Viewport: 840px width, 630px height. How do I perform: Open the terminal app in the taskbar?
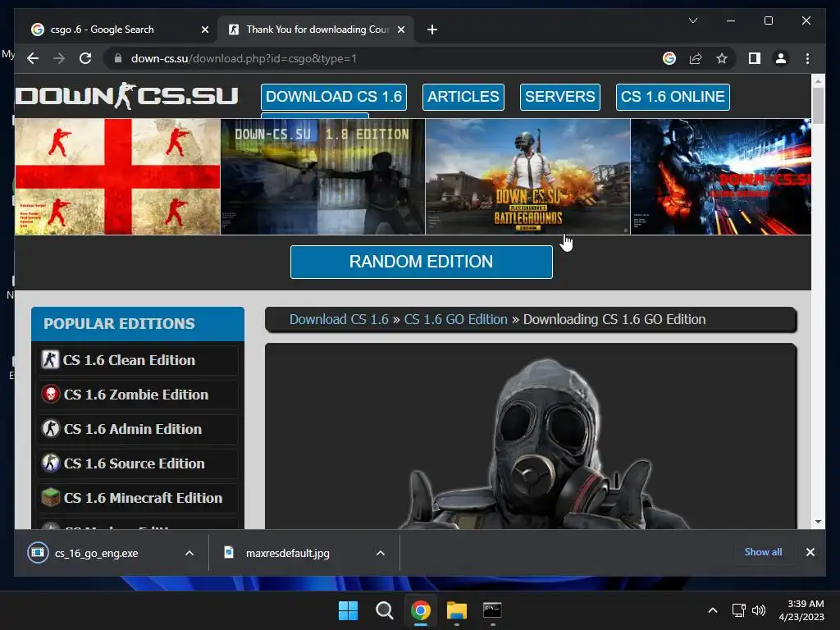tap(492, 610)
